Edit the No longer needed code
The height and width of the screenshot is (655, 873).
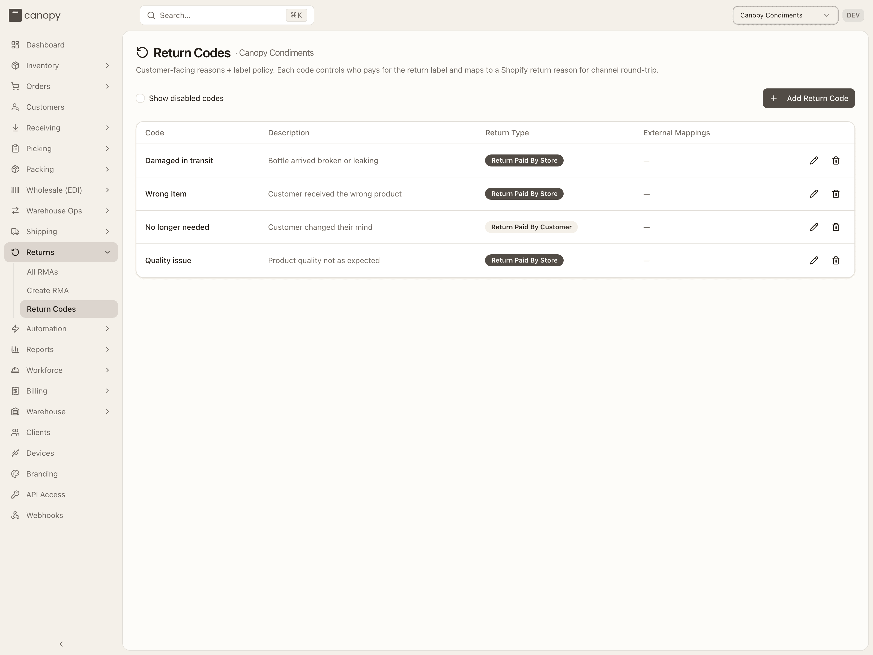pyautogui.click(x=814, y=227)
